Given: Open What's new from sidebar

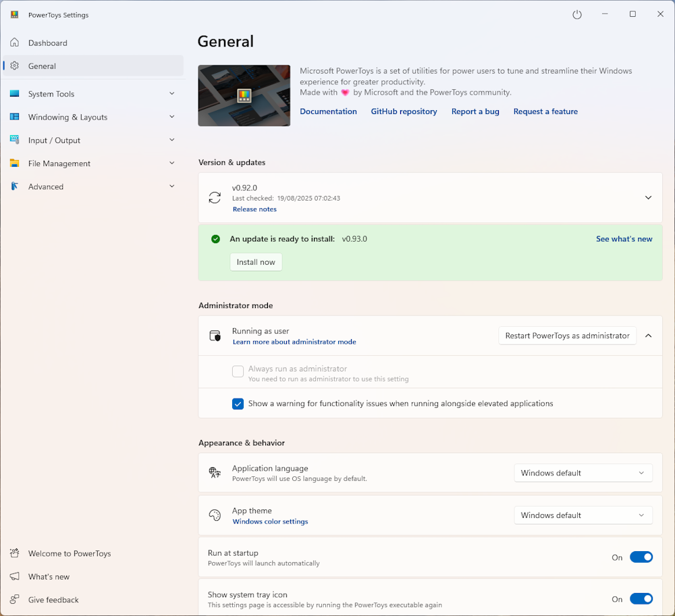Looking at the screenshot, I should (x=93, y=576).
